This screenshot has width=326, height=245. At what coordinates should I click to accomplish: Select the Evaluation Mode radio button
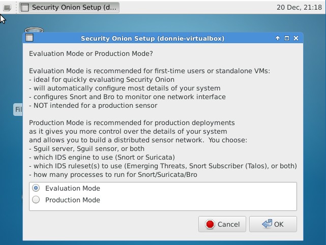[36, 188]
